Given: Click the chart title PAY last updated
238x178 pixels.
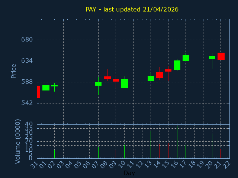Looking at the screenshot, I should point(132,9).
